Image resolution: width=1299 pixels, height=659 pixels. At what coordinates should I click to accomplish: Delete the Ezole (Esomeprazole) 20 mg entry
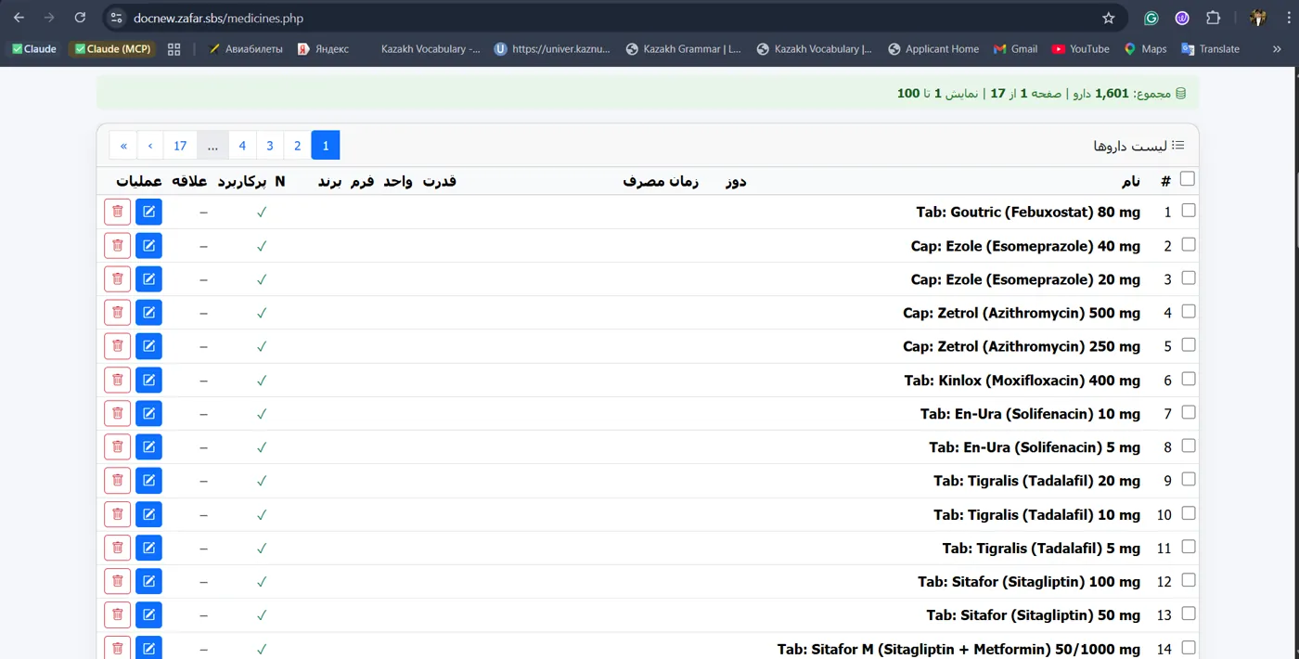pos(117,278)
